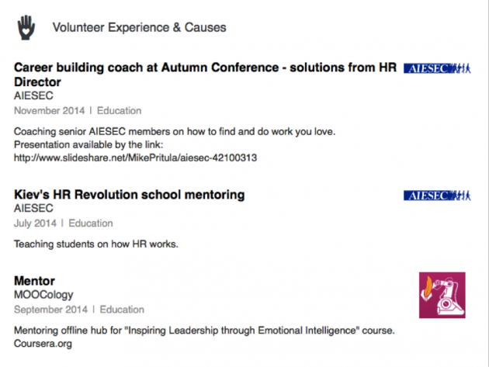Viewport: 489px width, 367px height.
Task: Click the Education cause next to November 2014
Action: (x=119, y=111)
